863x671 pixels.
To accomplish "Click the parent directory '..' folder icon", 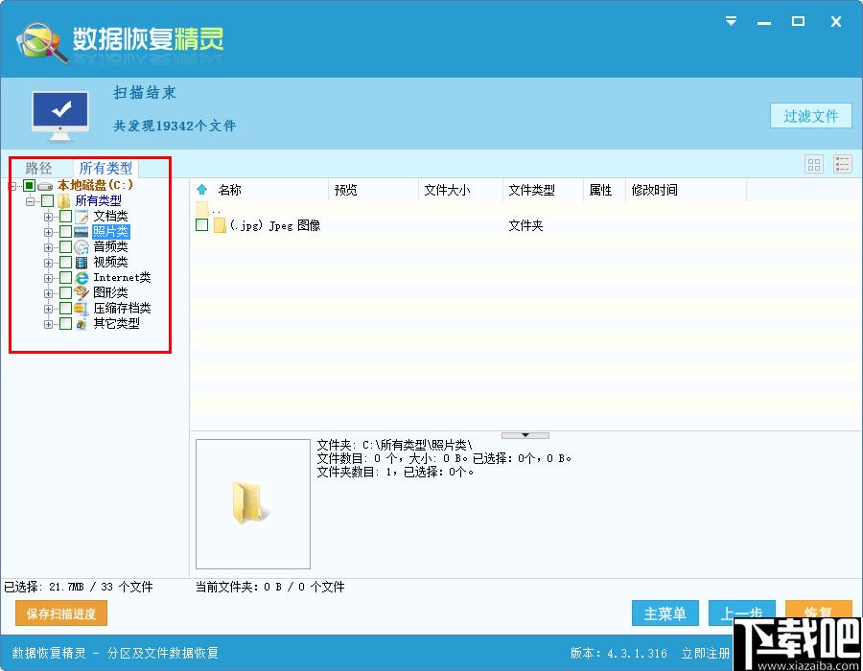I will pos(202,208).
